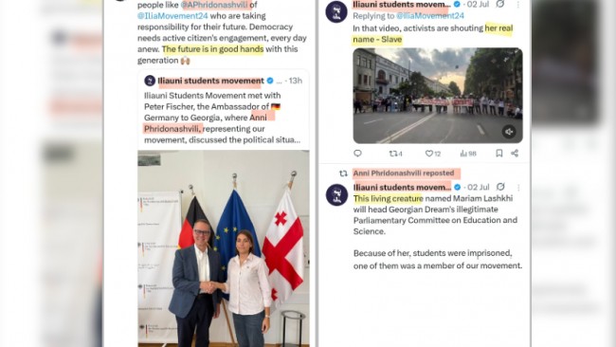Viewport: 616px width, 347px height.
Task: Like the post with 12 hearts
Action: click(x=433, y=154)
